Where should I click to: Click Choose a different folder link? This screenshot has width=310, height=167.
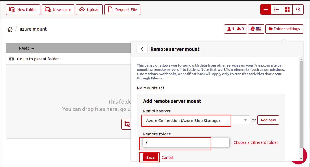pyautogui.click(x=256, y=142)
